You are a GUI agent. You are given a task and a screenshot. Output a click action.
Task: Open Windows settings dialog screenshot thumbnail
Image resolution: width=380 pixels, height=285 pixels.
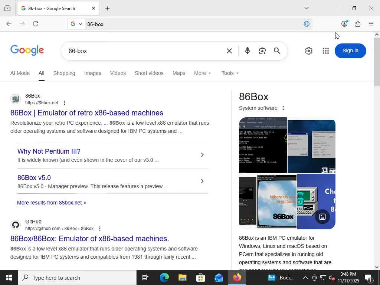point(311,146)
